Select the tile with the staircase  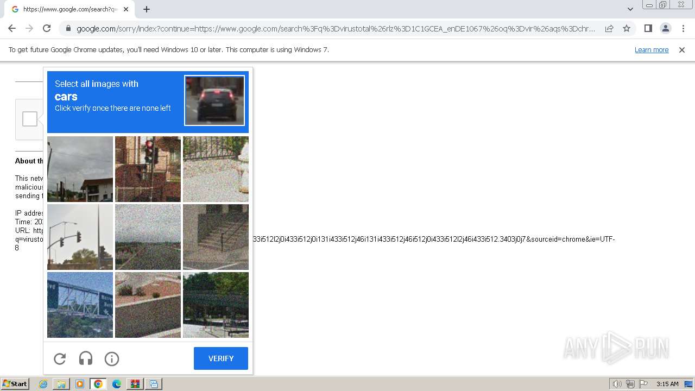(216, 237)
